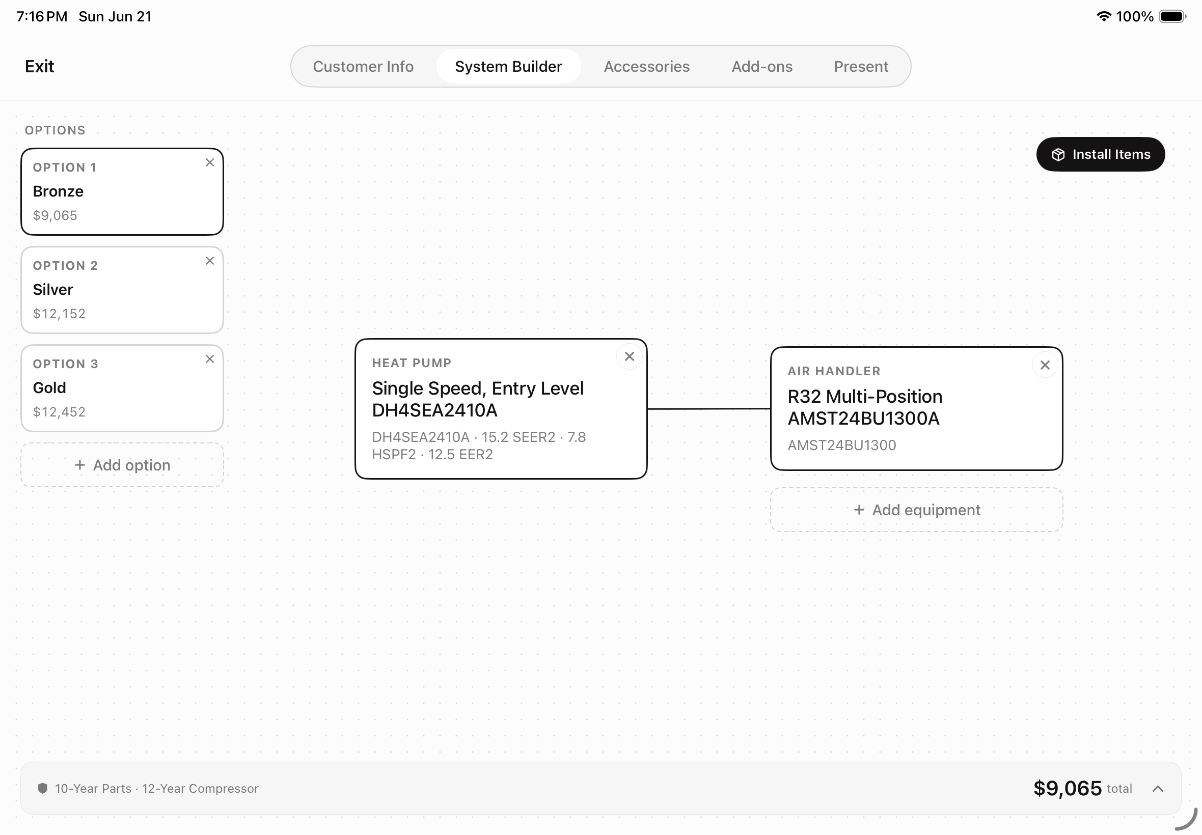The image size is (1202, 835).
Task: Click the AMST24BU1300 model number text
Action: [842, 445]
